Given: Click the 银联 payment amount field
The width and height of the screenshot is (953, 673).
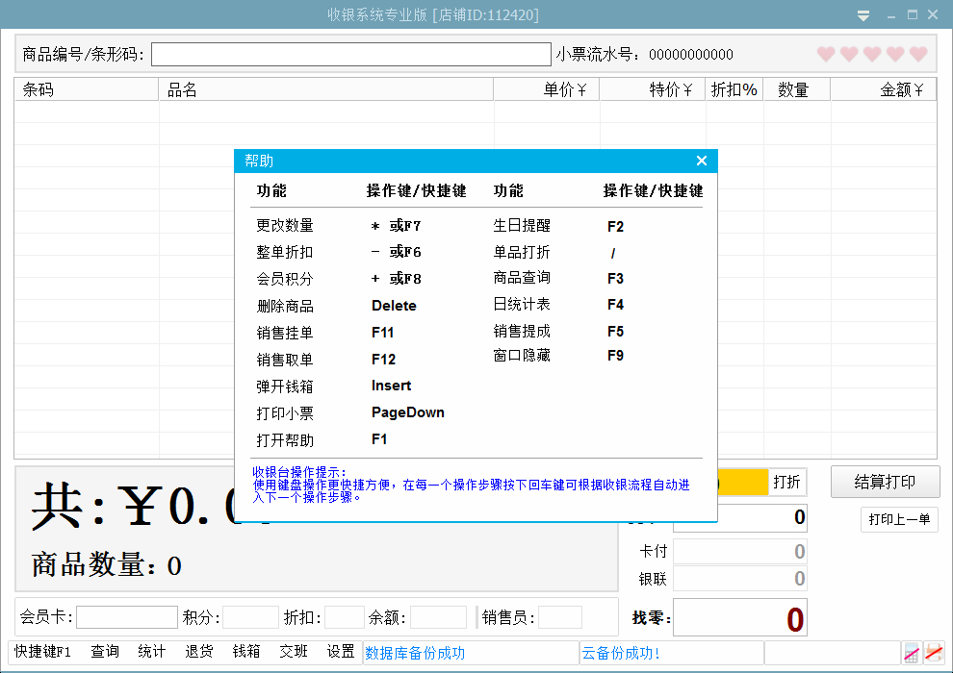Looking at the screenshot, I should click(739, 579).
